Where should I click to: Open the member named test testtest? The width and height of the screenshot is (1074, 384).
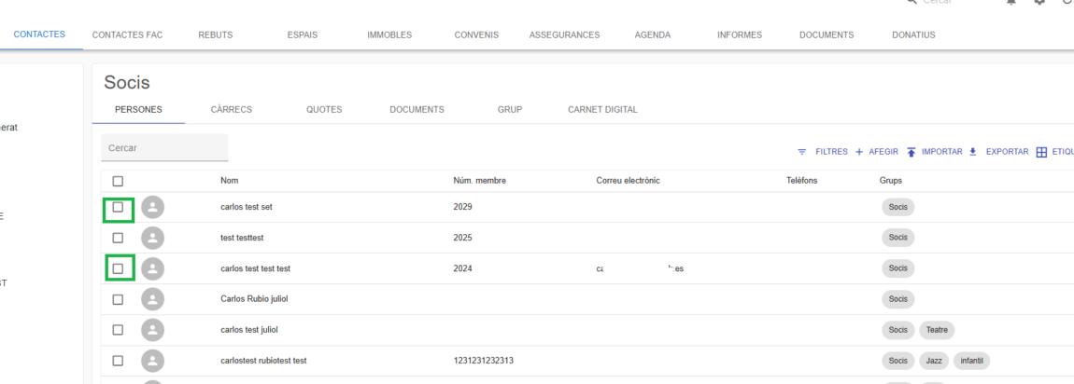pos(242,238)
